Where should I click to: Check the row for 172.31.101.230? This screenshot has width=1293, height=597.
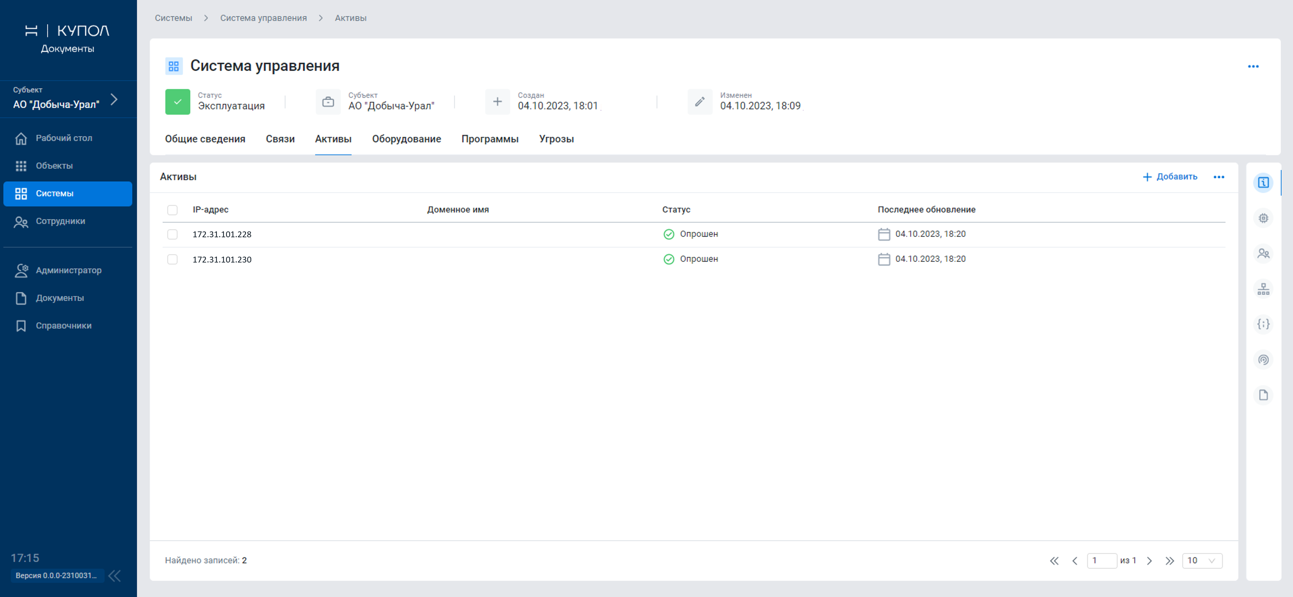click(x=172, y=259)
